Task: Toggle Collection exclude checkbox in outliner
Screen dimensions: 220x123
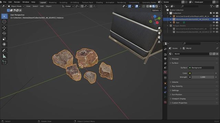Action: pyautogui.click(x=211, y=13)
